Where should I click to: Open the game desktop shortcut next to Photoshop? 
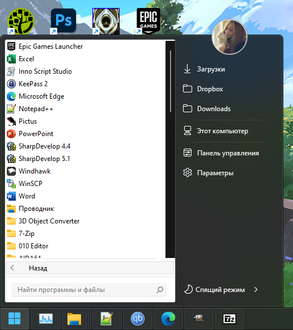106,21
